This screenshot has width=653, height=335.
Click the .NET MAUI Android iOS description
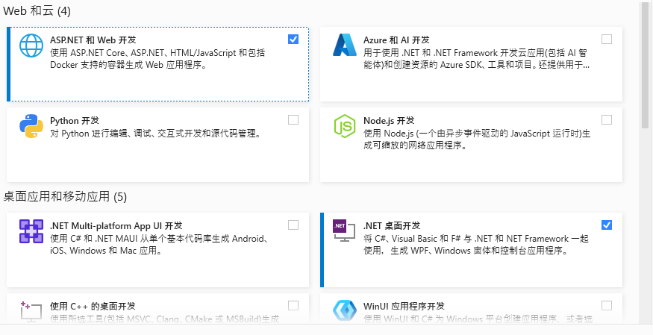(x=159, y=245)
